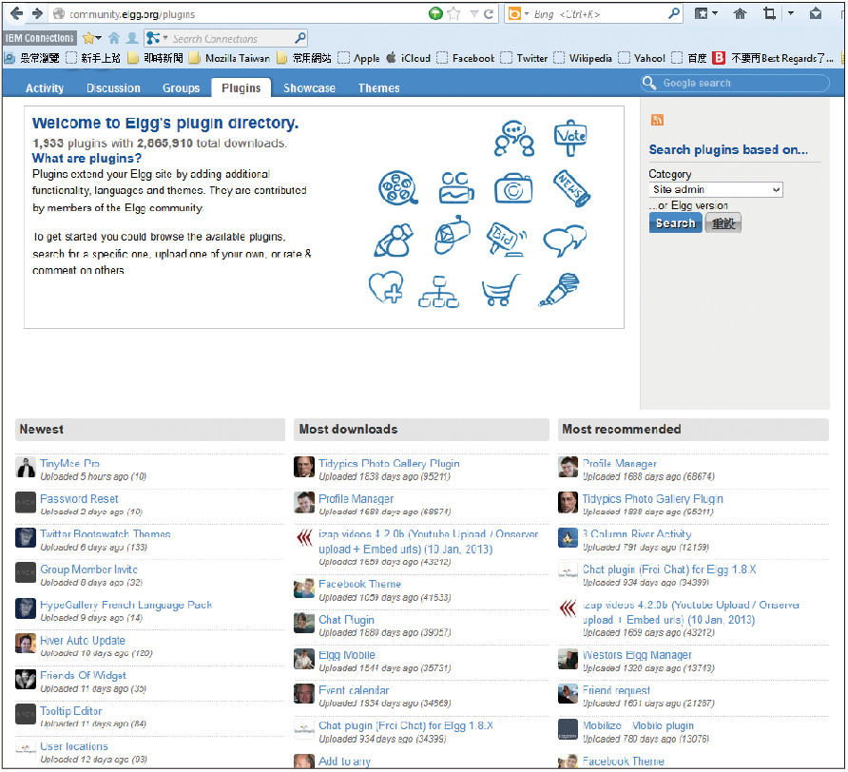848x772 pixels.
Task: Click the photo camera icon
Action: coord(513,188)
